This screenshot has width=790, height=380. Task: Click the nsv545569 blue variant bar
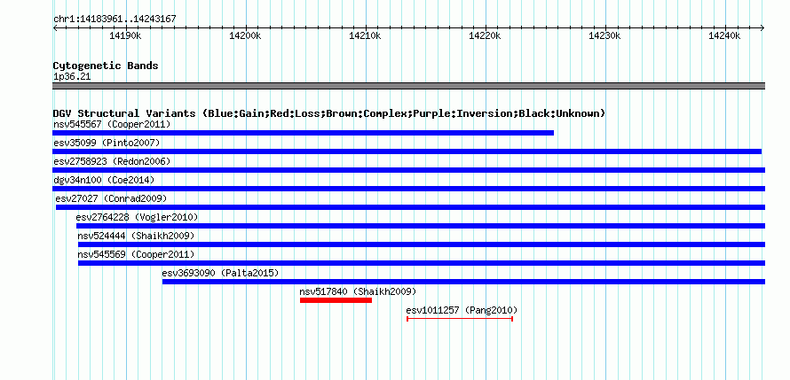click(x=422, y=263)
